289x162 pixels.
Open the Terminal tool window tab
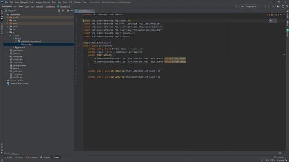[45, 157]
